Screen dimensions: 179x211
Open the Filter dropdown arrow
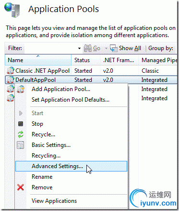coord(79,48)
